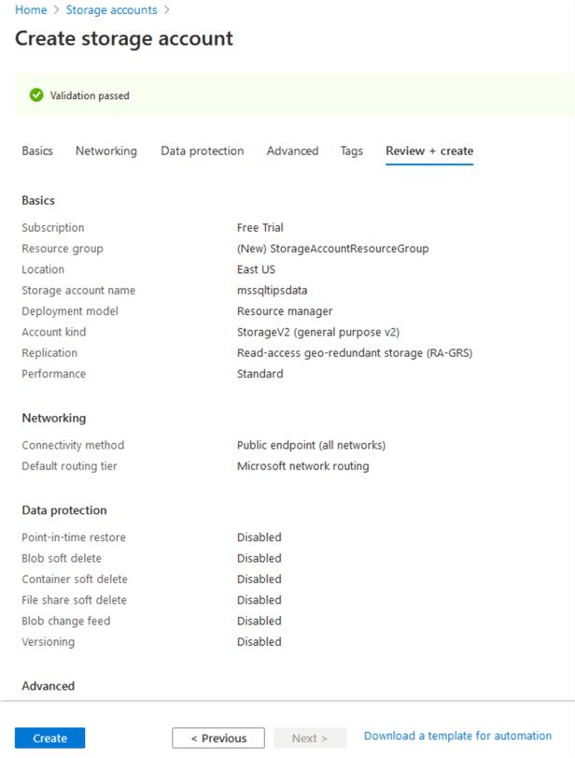575x758 pixels.
Task: Click the blue Create button
Action: (x=49, y=737)
